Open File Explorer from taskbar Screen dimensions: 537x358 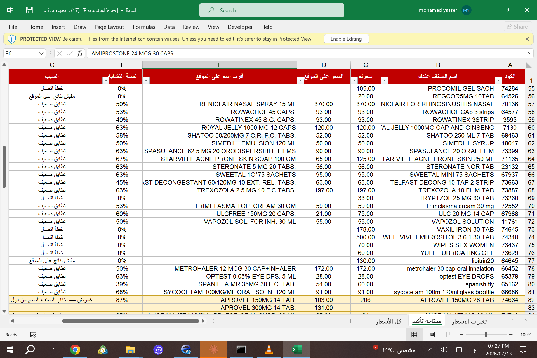131,350
